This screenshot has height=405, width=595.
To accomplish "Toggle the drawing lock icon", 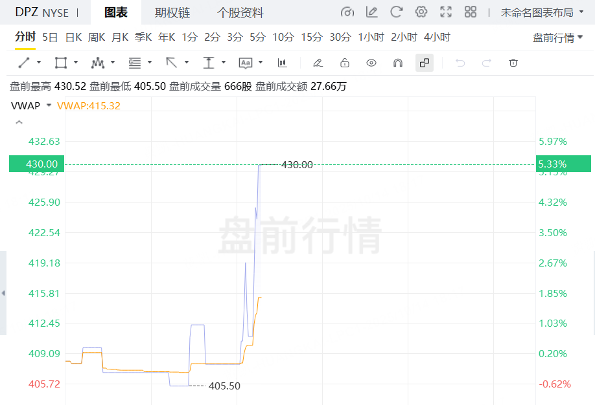I will pos(345,63).
